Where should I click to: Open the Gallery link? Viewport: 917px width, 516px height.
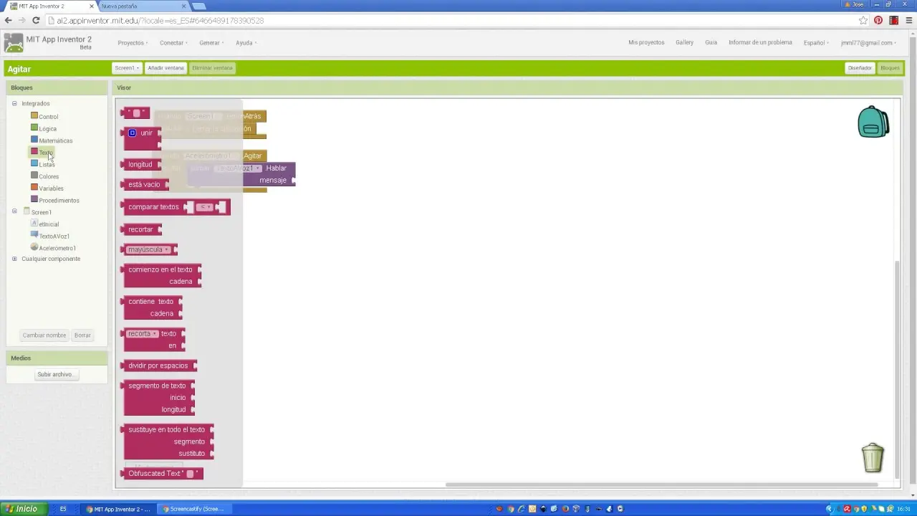tap(684, 43)
